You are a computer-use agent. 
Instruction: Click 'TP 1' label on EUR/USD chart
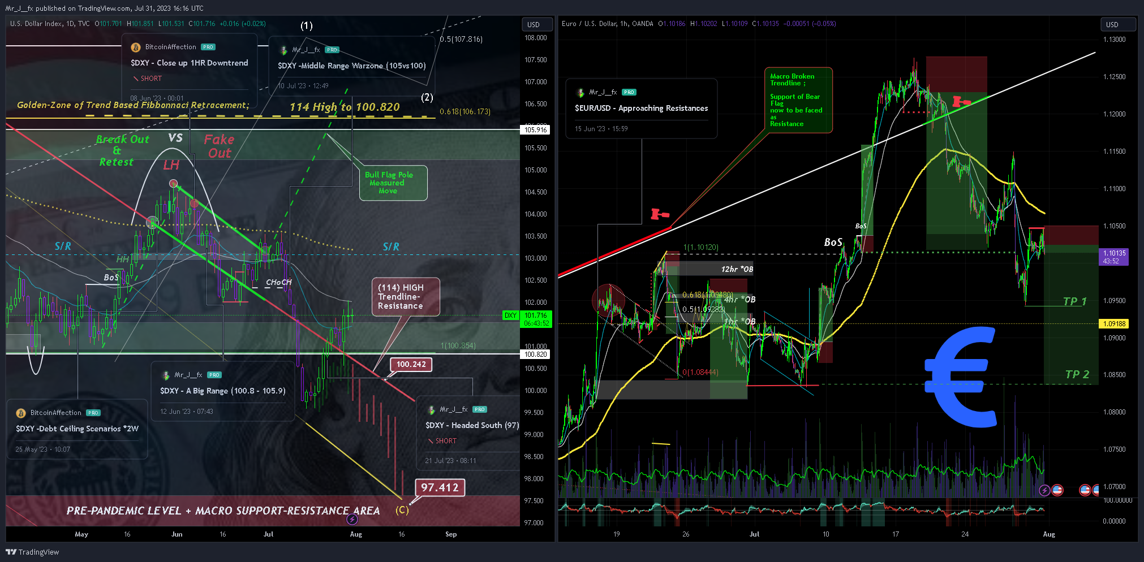click(1074, 301)
